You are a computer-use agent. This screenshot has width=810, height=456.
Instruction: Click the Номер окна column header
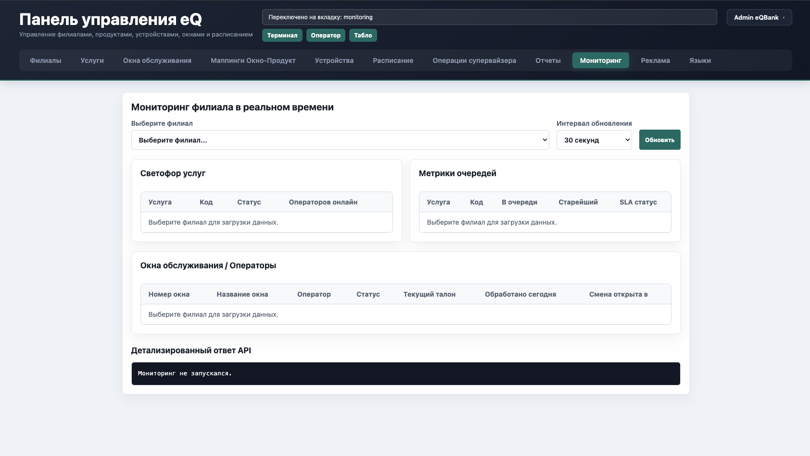[x=169, y=294]
